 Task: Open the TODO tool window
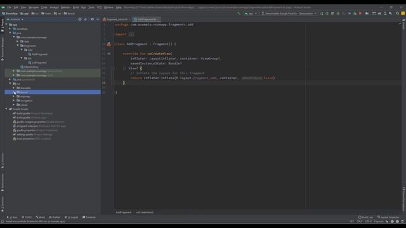[x=27, y=217]
